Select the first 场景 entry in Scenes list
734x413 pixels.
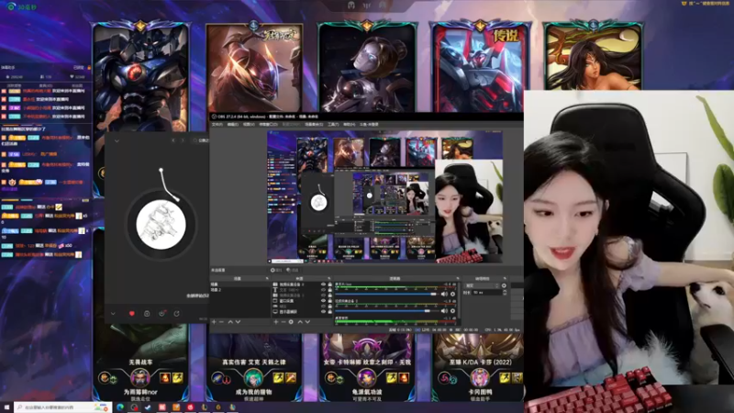[239, 285]
